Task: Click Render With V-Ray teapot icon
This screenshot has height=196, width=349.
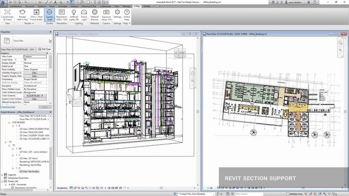Action: pyautogui.click(x=22, y=12)
